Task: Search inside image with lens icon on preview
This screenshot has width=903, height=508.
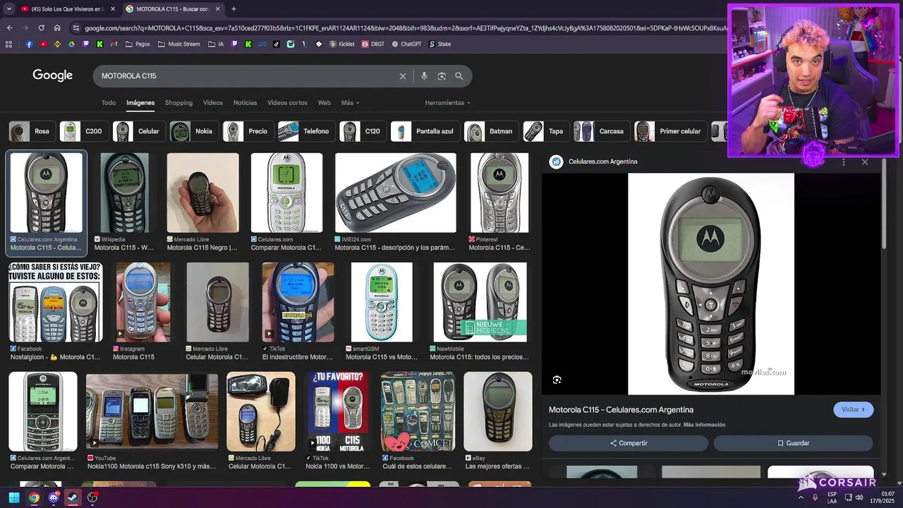Action: pos(557,380)
